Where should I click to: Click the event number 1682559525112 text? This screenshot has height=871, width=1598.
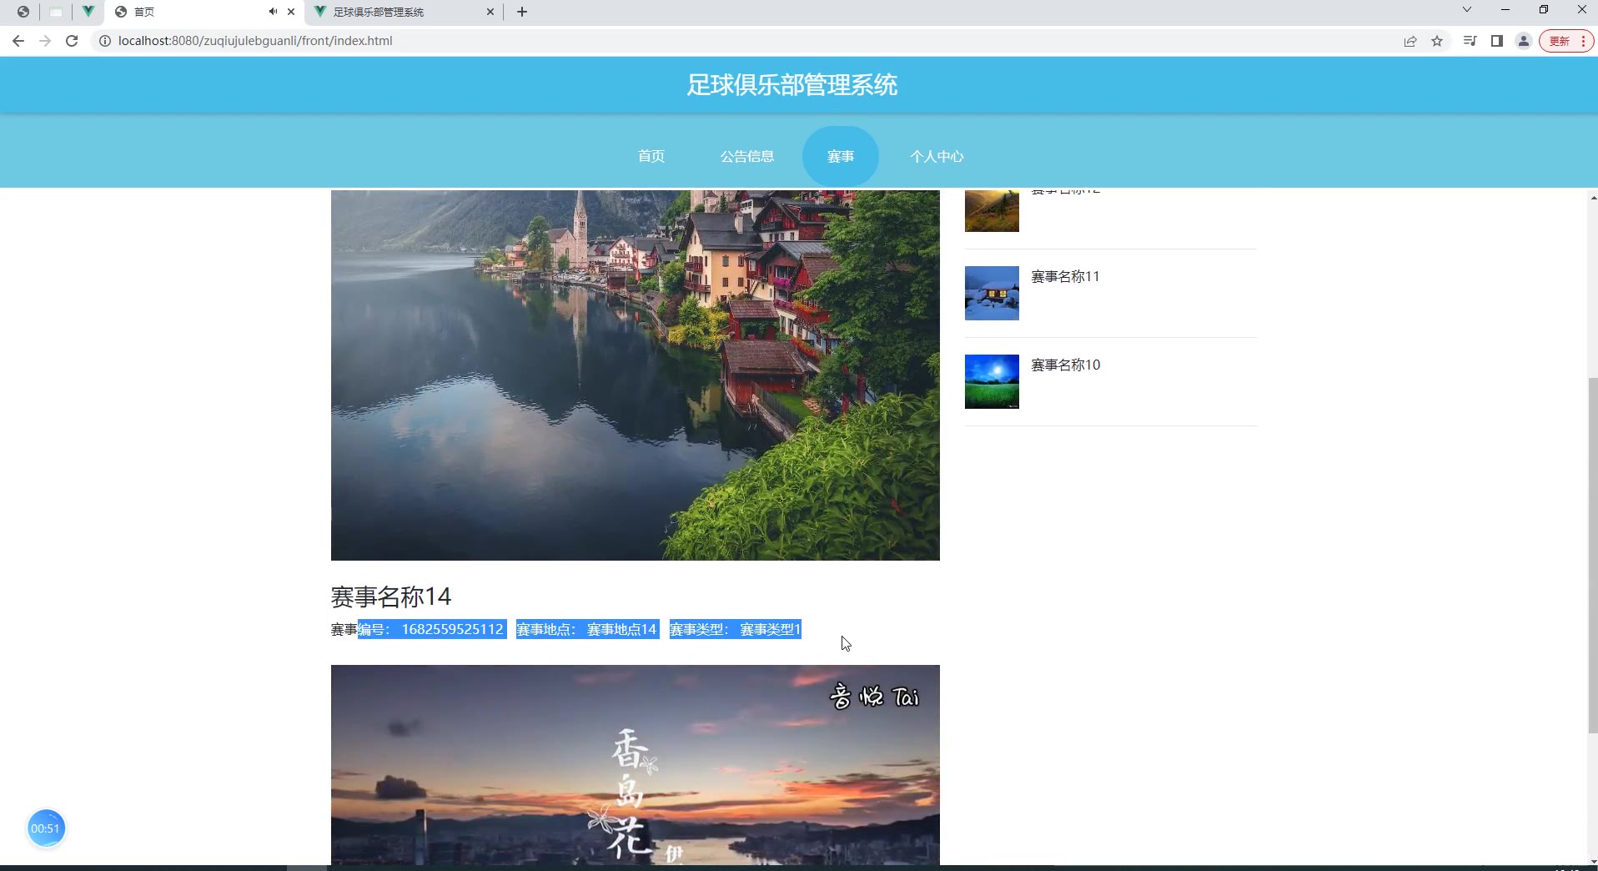(453, 629)
